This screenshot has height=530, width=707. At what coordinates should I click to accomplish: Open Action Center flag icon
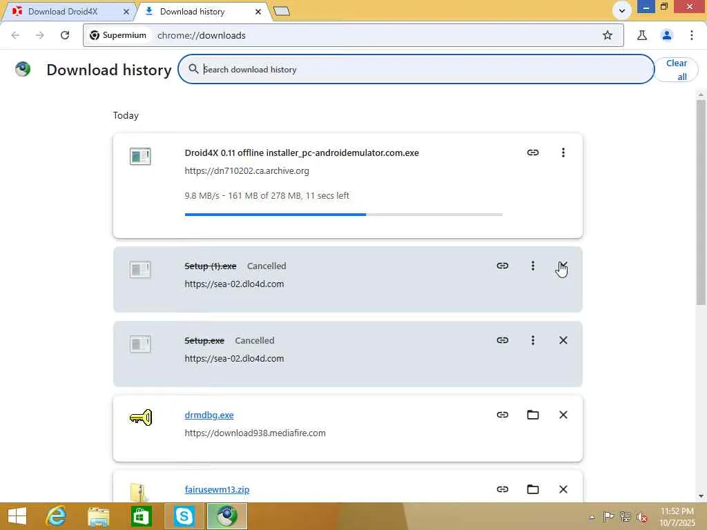(608, 516)
